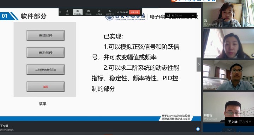Click the network signal icon beside timer
This screenshot has width=254, height=135.
[x=118, y=12]
